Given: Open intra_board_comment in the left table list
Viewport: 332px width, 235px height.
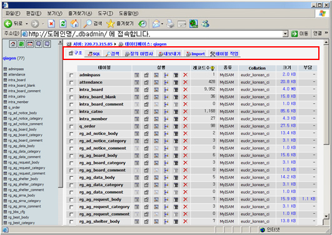Looking at the screenshot, I should (24, 91).
